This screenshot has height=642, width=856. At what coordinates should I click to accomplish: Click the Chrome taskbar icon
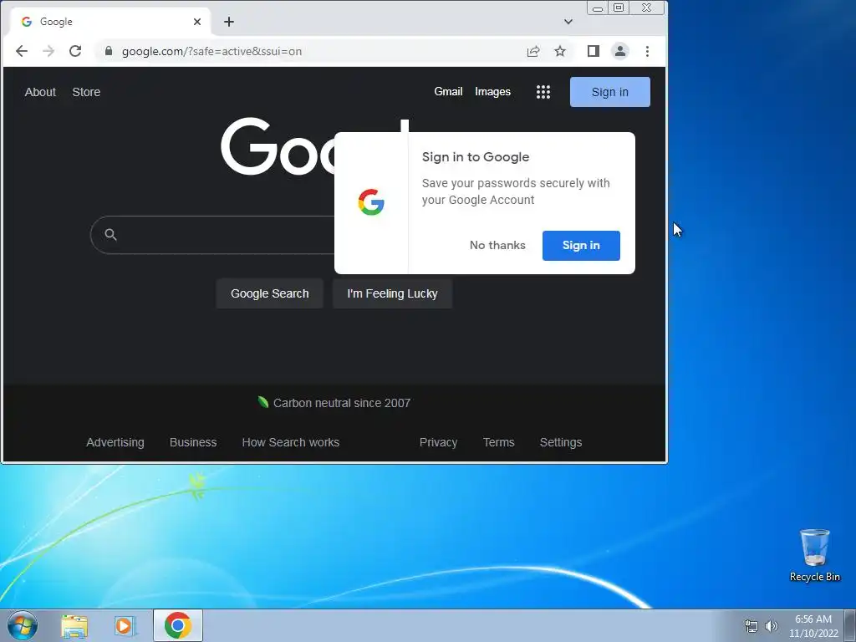click(x=178, y=625)
